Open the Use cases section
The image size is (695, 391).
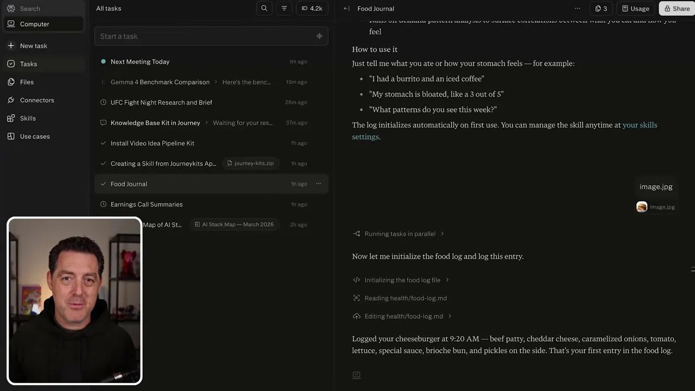click(x=43, y=136)
